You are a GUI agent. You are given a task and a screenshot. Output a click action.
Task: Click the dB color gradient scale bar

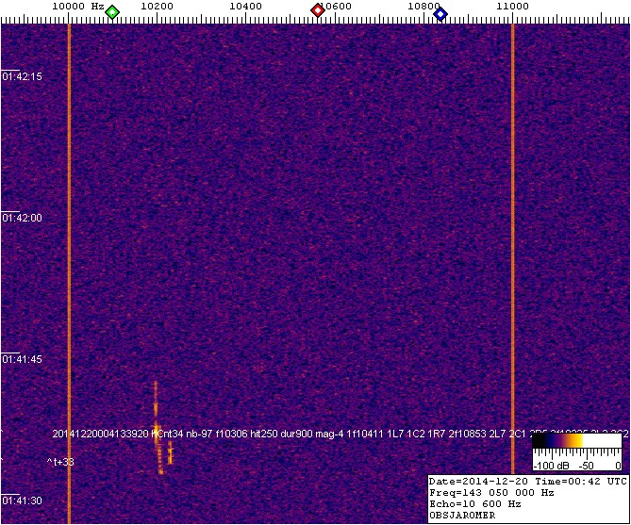tap(575, 439)
